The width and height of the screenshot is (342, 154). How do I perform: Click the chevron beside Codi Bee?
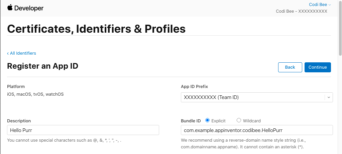[330, 5]
